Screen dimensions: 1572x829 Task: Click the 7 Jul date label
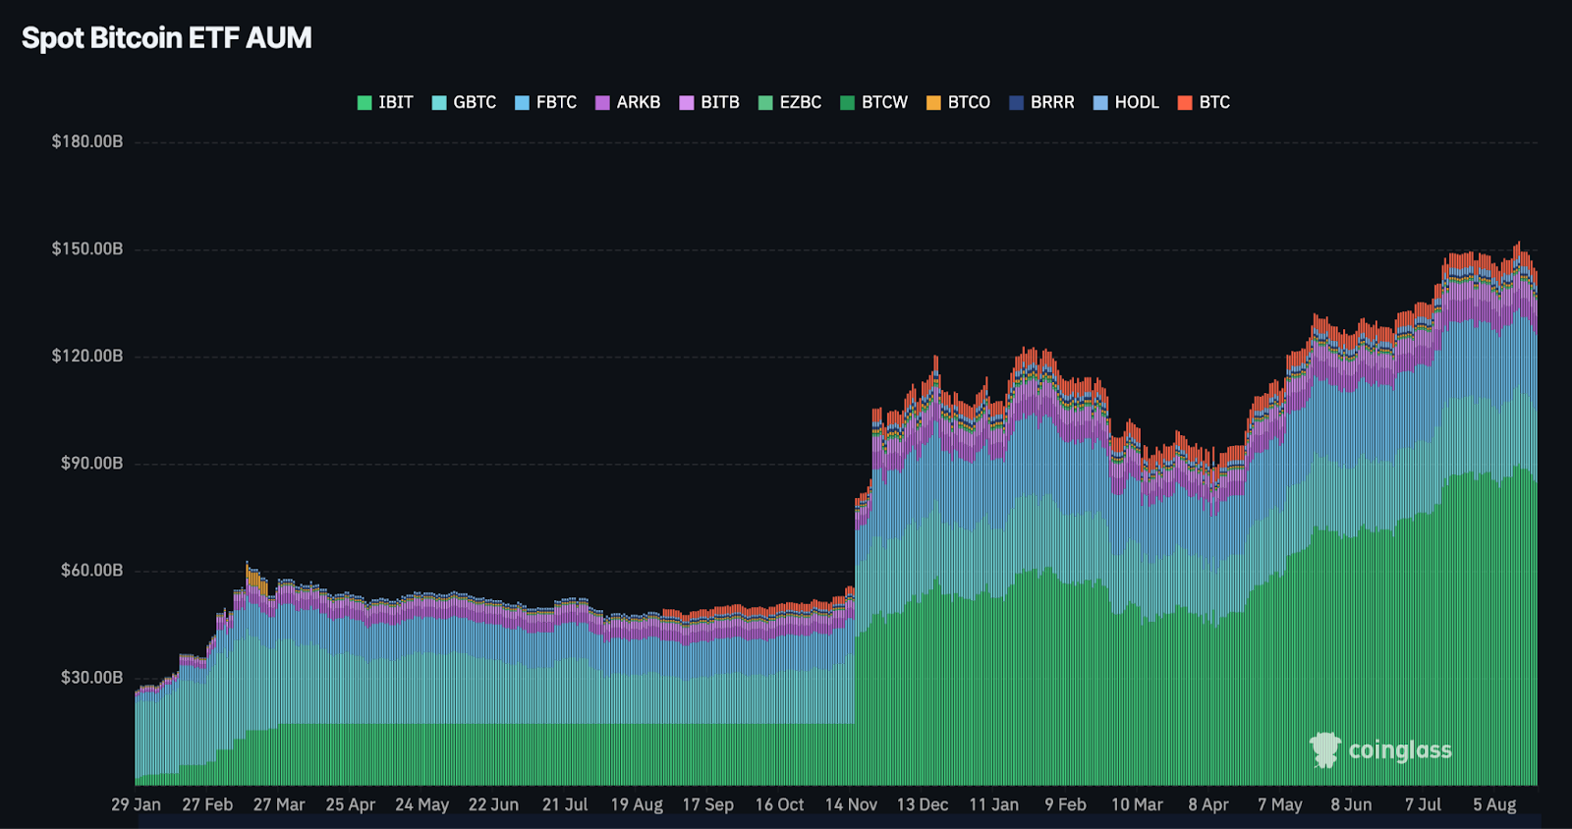[1423, 804]
